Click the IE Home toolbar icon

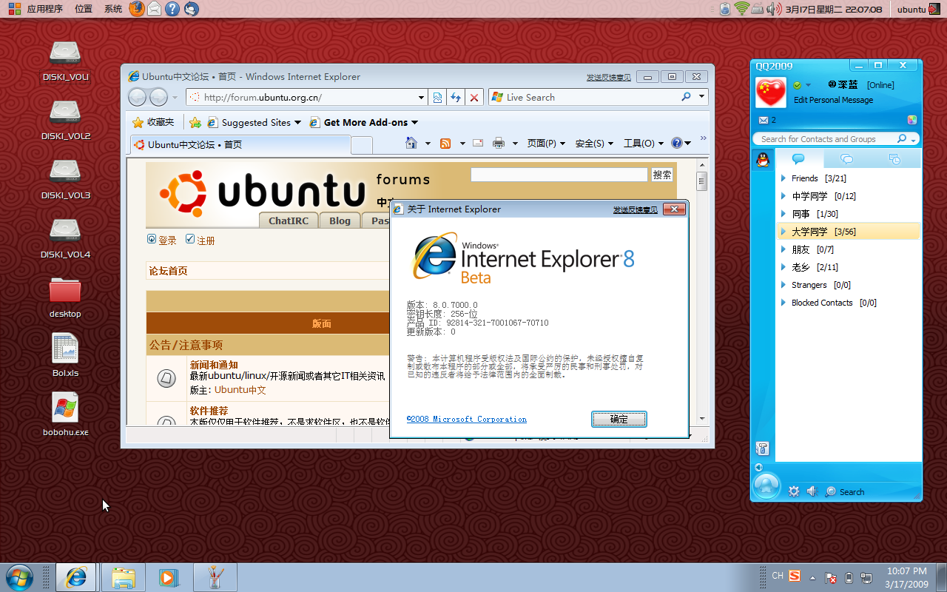[x=411, y=143]
